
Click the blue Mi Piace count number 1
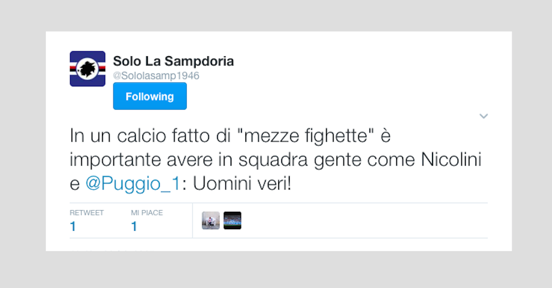pyautogui.click(x=133, y=226)
